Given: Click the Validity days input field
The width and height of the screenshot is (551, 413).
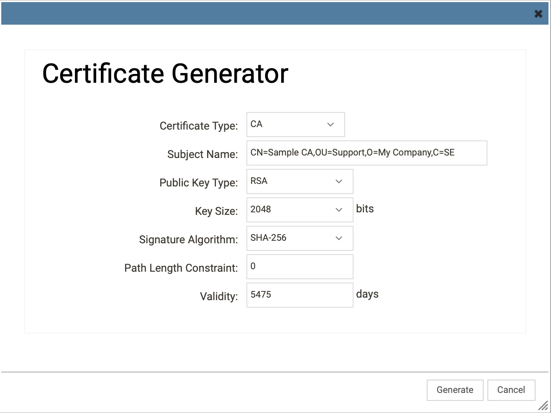Looking at the screenshot, I should click(300, 295).
